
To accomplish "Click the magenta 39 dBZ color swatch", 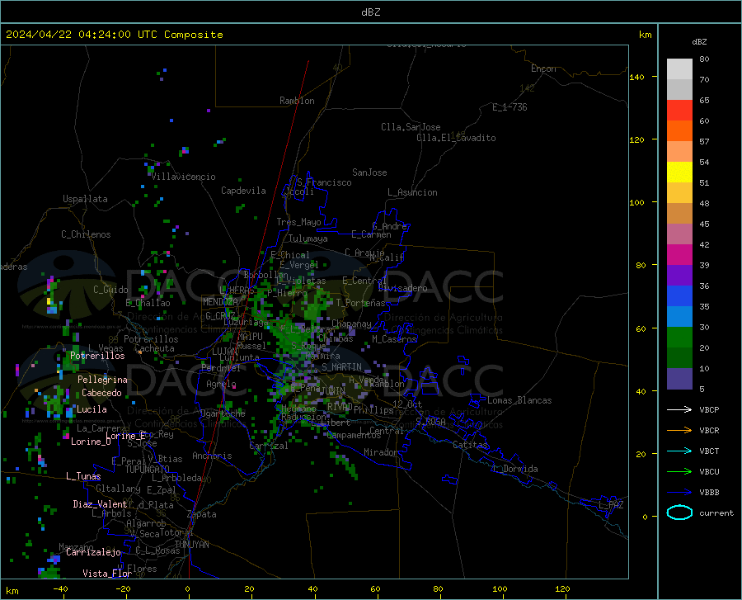I will [679, 255].
